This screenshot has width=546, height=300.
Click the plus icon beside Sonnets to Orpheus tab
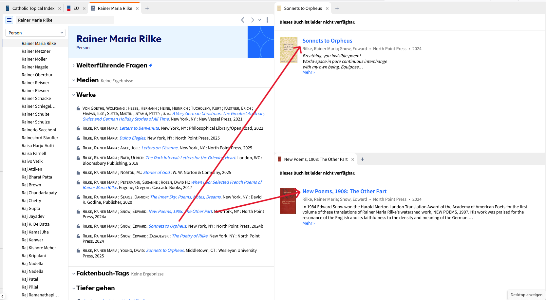pyautogui.click(x=337, y=8)
